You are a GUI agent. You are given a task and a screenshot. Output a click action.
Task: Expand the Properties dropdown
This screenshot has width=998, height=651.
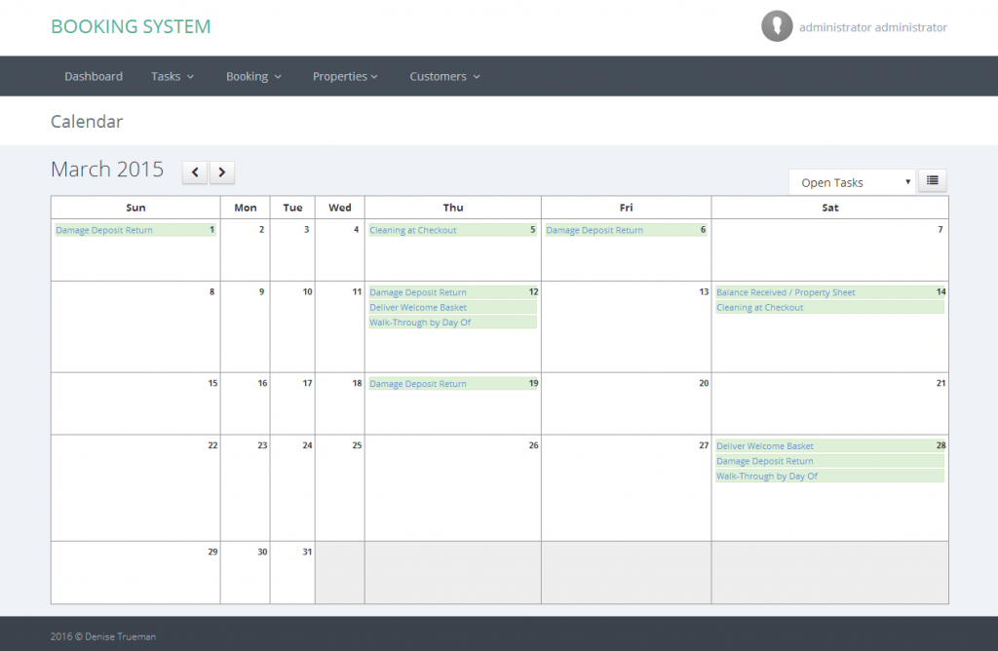tap(345, 76)
